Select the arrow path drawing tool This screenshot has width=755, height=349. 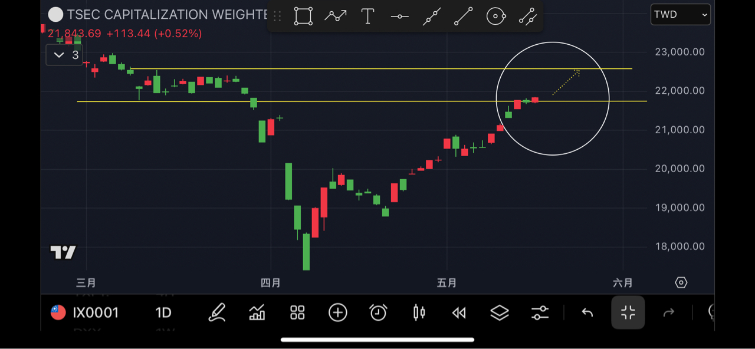336,16
